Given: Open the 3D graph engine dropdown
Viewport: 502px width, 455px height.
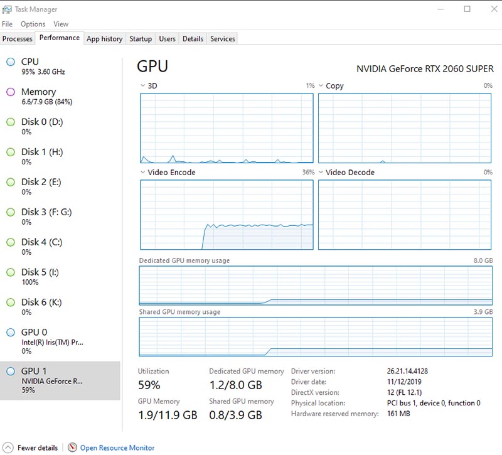Looking at the screenshot, I should 142,86.
